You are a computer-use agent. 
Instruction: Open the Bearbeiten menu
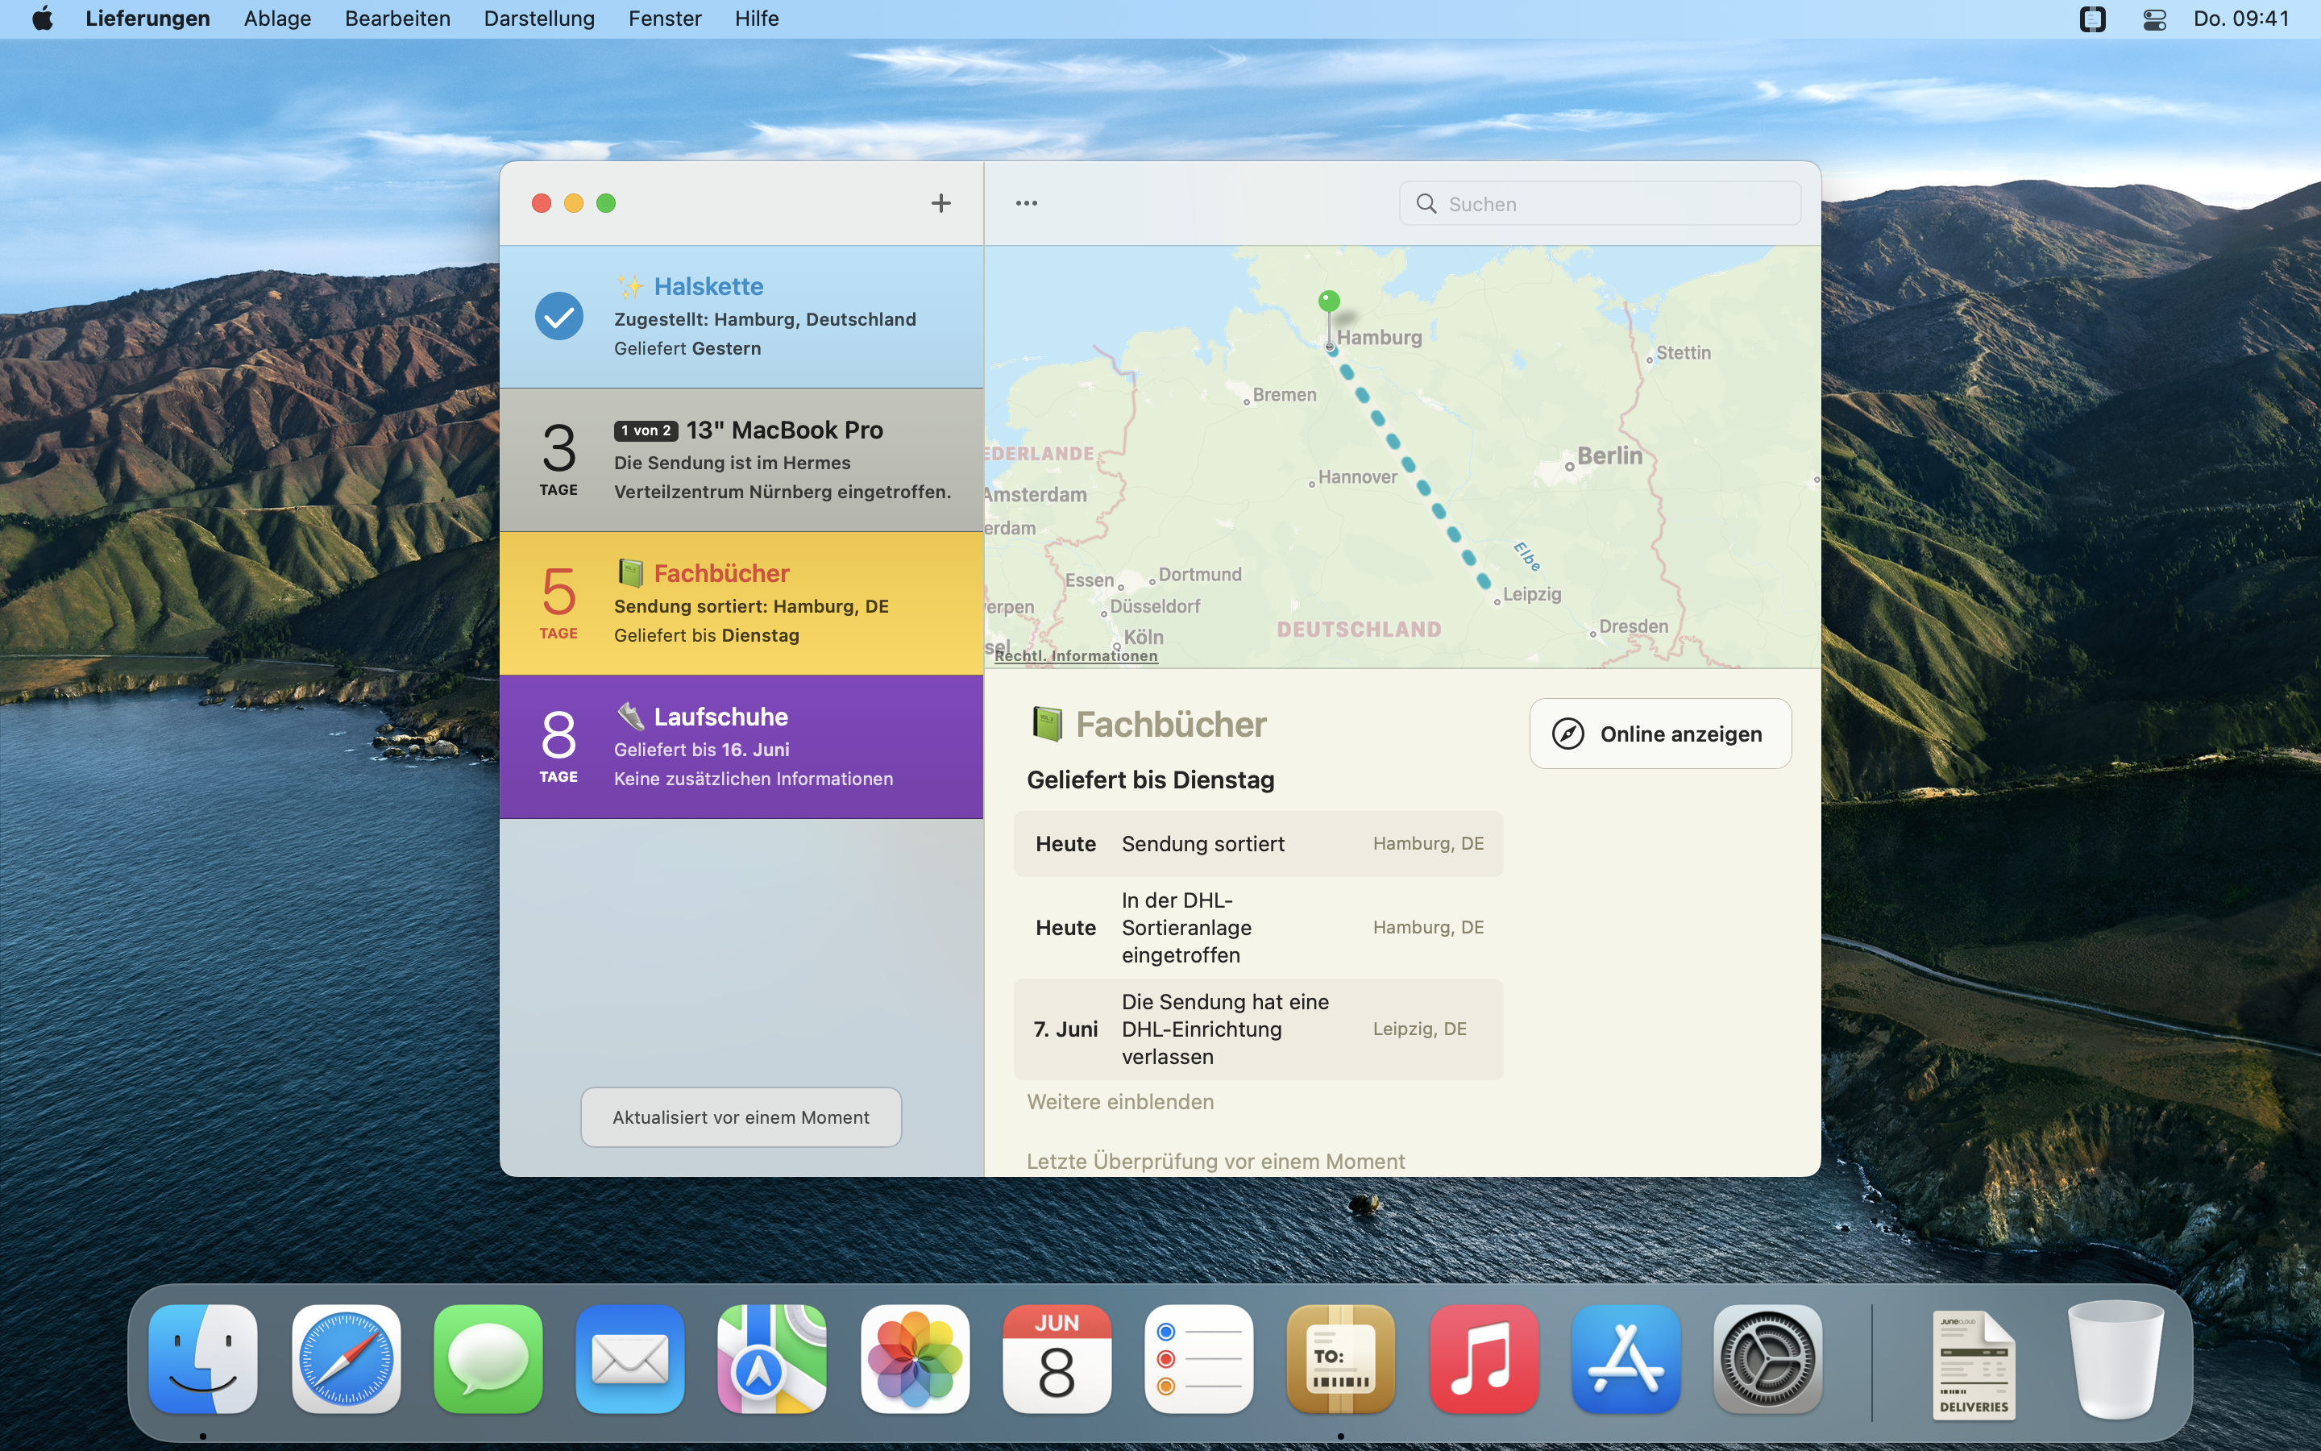coord(398,19)
